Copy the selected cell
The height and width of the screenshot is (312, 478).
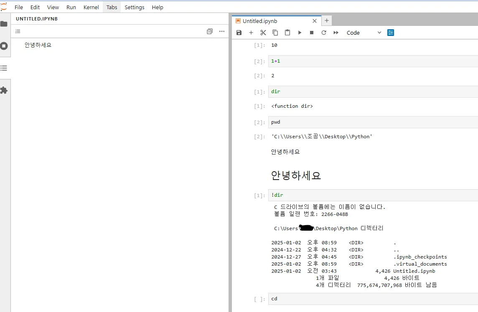[275, 33]
